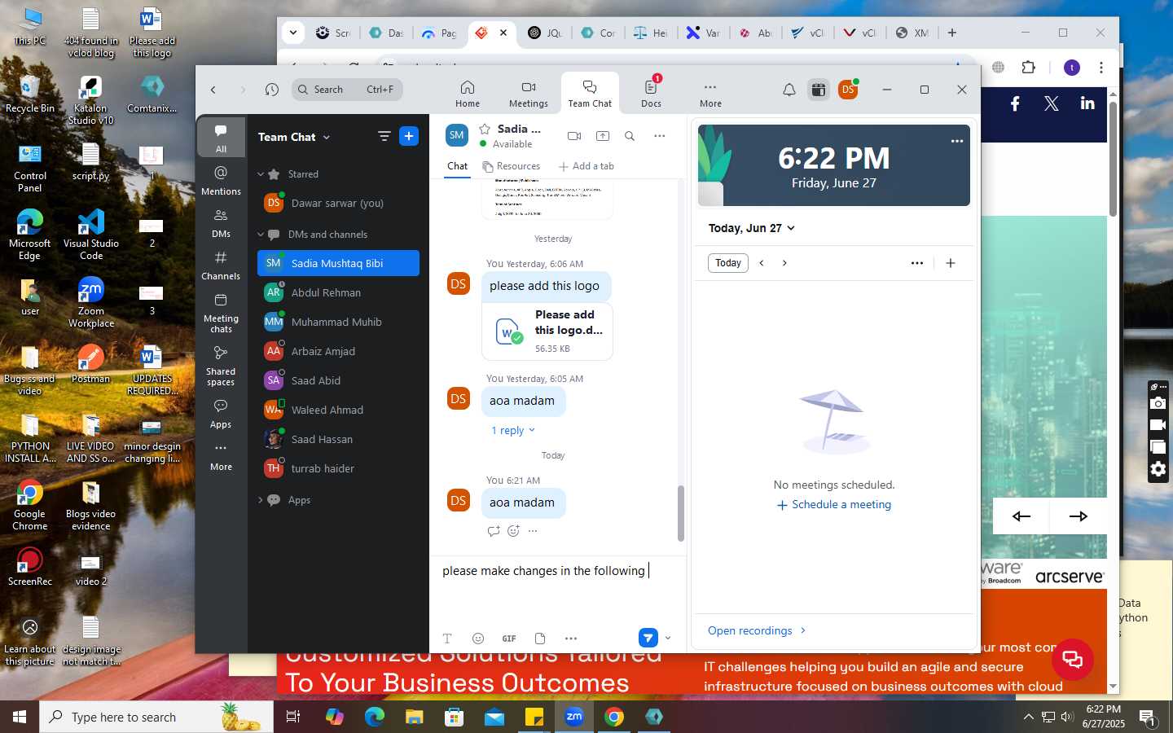Collapse the DMs and channels section
The height and width of the screenshot is (733, 1173).
point(261,235)
